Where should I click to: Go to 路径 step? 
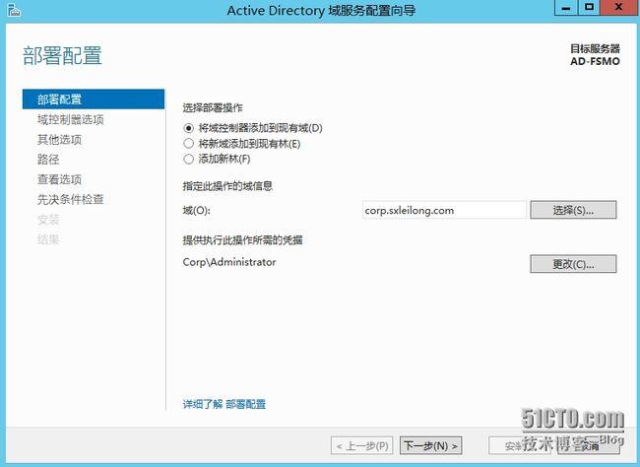[48, 160]
